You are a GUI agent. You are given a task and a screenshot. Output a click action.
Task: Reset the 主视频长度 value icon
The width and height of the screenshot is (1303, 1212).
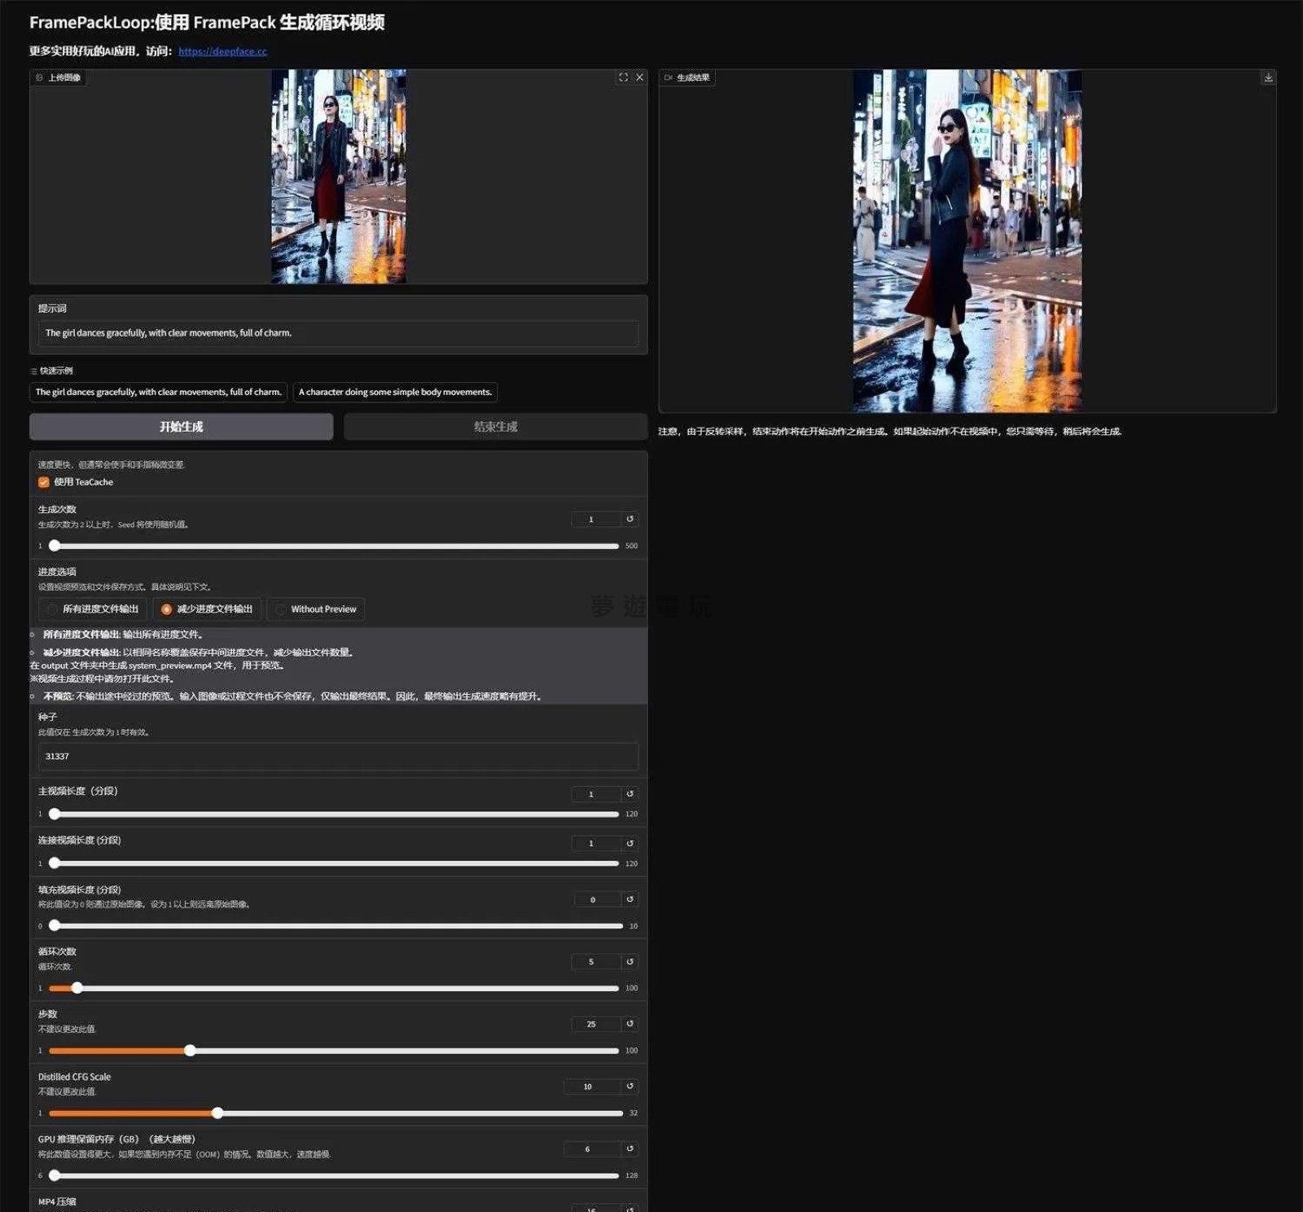point(630,793)
